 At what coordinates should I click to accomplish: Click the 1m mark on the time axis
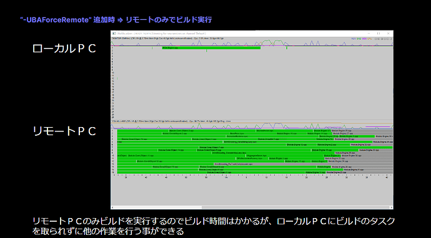tap(226, 178)
